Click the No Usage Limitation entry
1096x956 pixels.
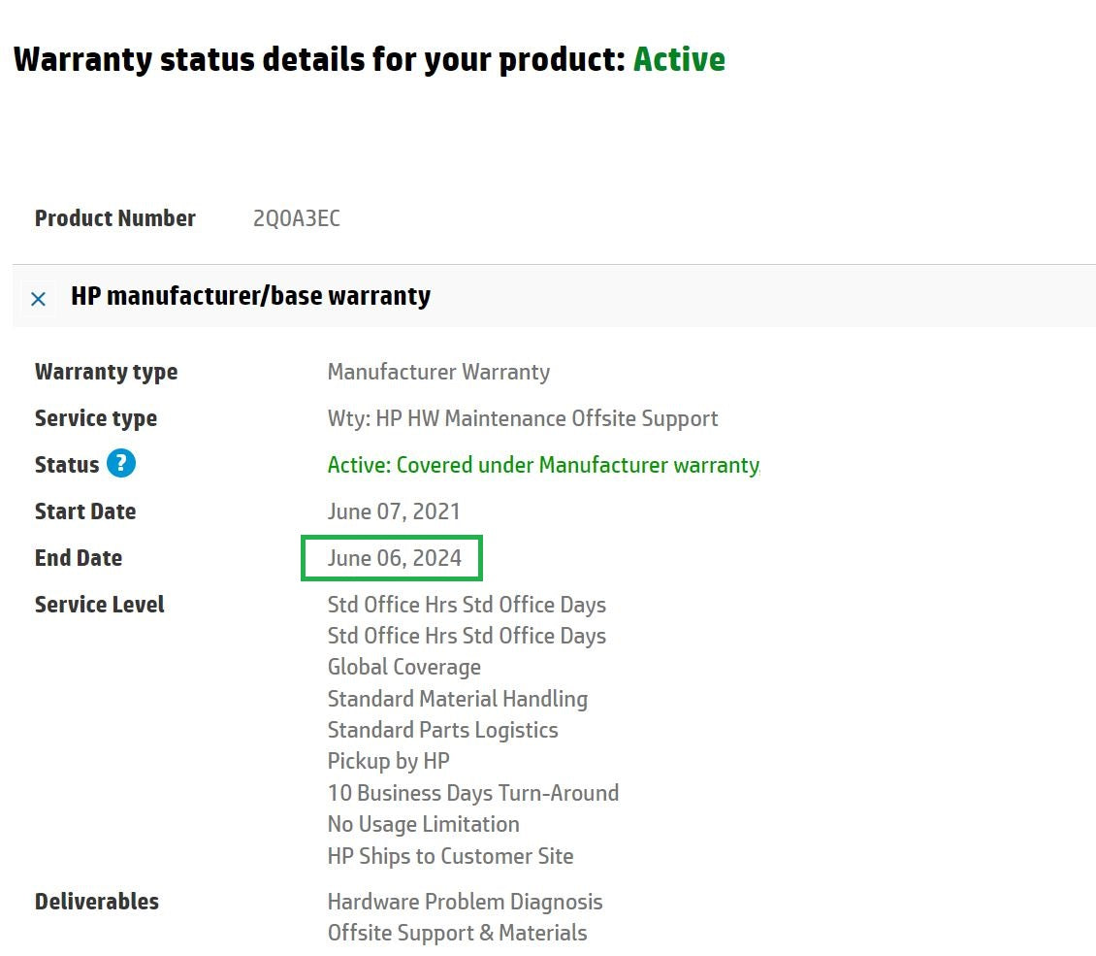click(x=423, y=824)
